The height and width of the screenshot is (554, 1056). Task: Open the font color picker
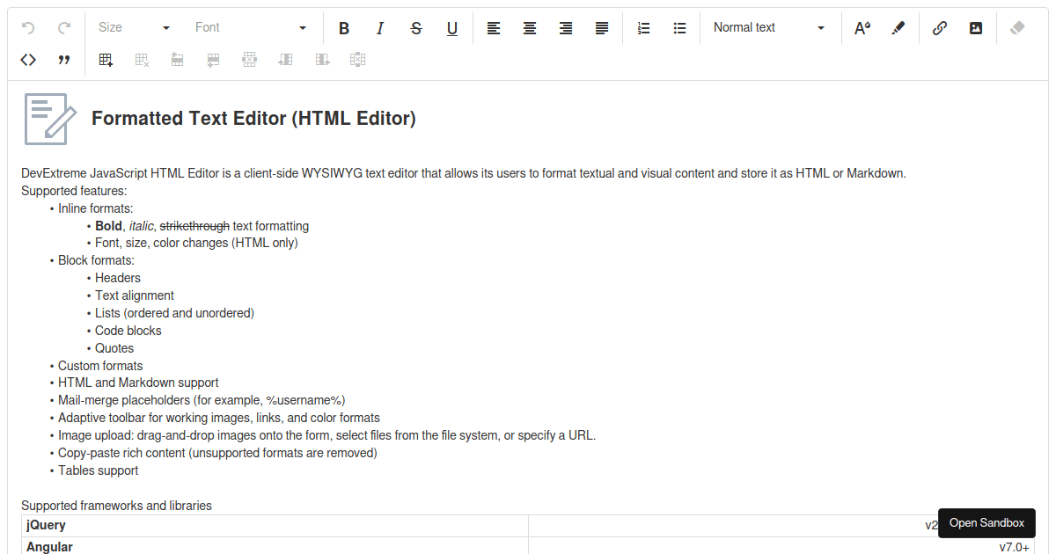tap(862, 28)
